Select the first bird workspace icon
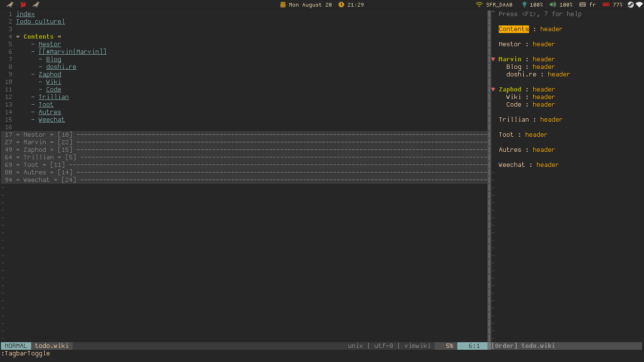Image resolution: width=644 pixels, height=362 pixels. tap(10, 5)
